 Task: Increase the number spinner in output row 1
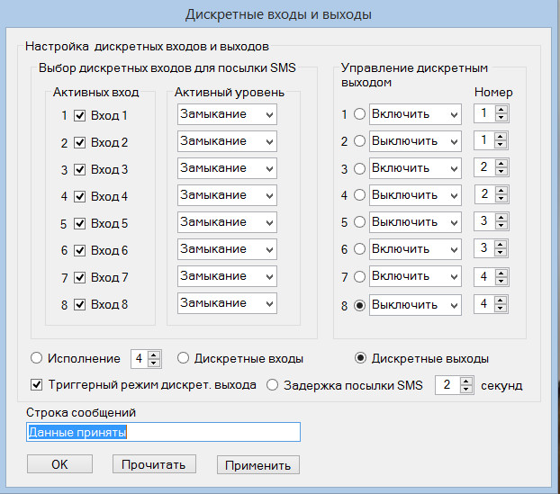click(501, 110)
